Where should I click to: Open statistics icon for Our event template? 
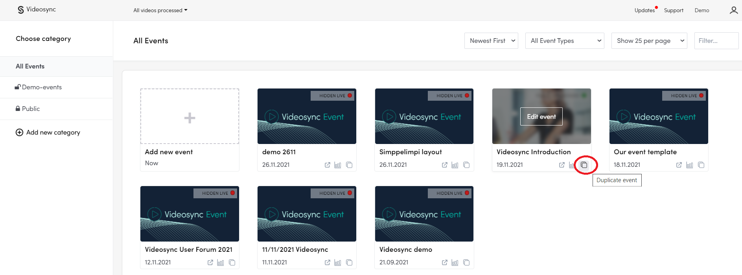click(x=690, y=165)
